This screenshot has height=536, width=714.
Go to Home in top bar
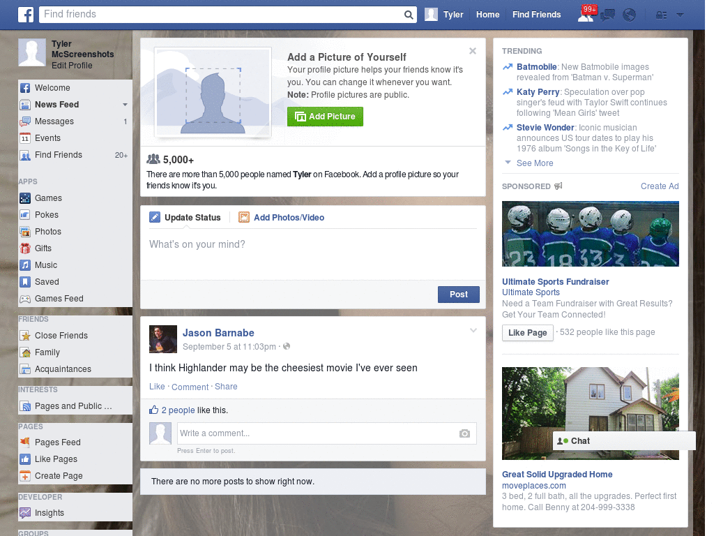click(487, 15)
